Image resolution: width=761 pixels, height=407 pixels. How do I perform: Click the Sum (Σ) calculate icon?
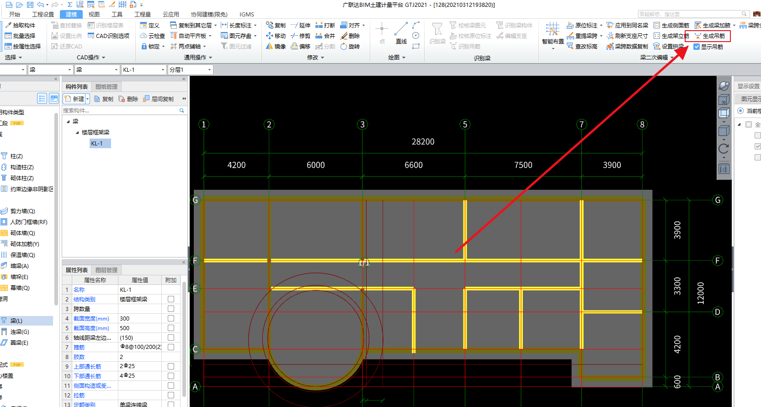[x=70, y=5]
